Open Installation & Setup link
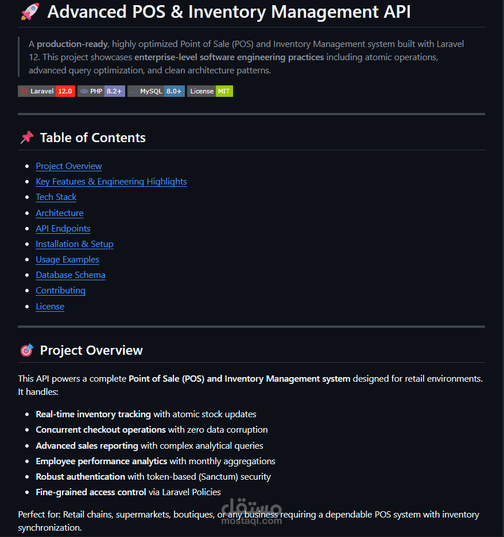The image size is (504, 537). tap(75, 244)
